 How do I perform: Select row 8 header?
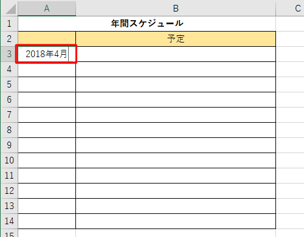coord(9,130)
